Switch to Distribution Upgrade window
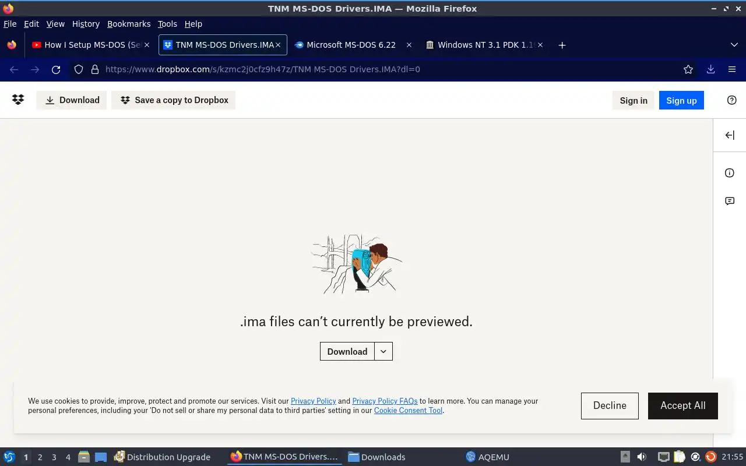The height and width of the screenshot is (466, 746). pyautogui.click(x=162, y=457)
